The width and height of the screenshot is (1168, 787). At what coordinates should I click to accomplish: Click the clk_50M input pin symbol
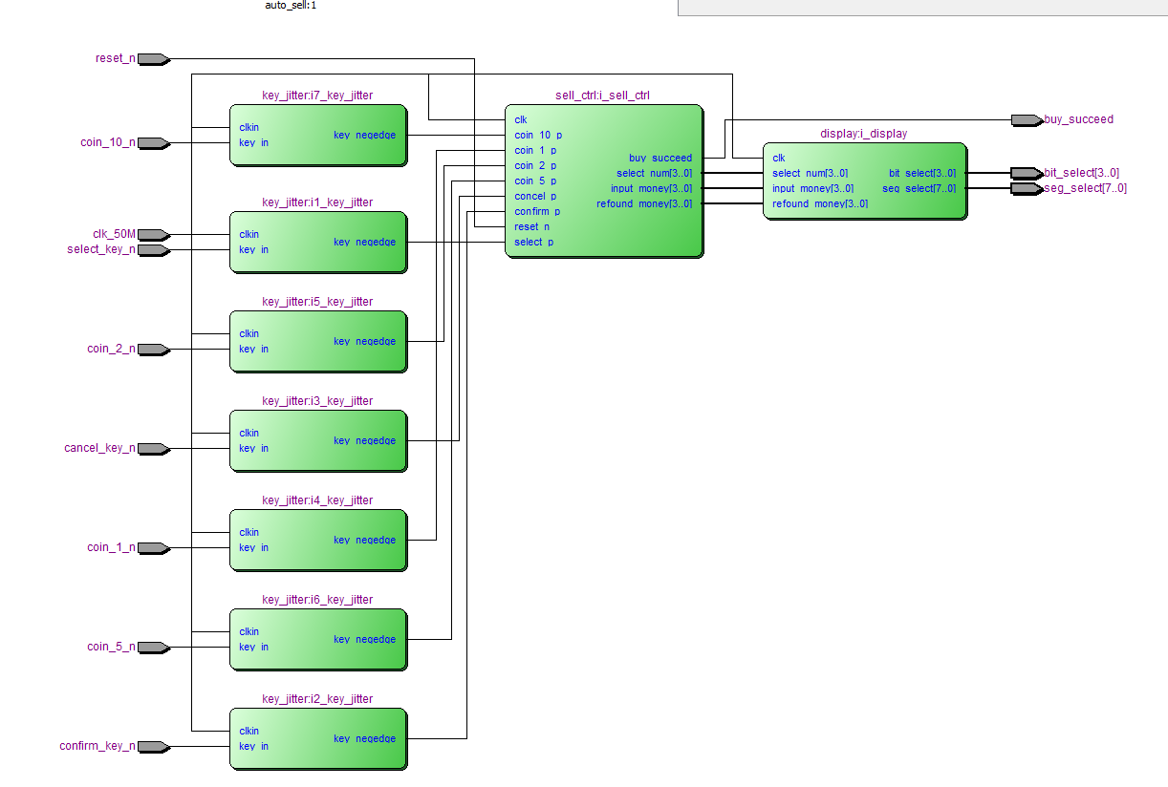coord(154,235)
